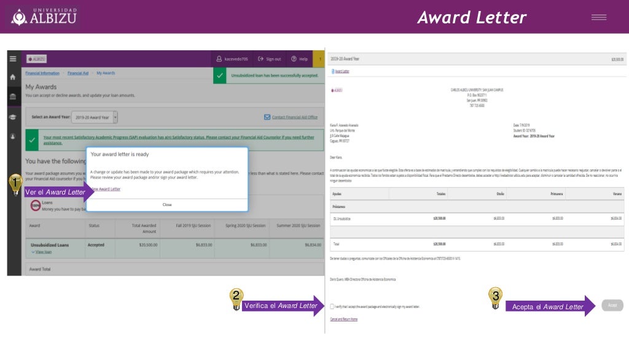Click the Otoño column header in the award letter

pos(500,194)
